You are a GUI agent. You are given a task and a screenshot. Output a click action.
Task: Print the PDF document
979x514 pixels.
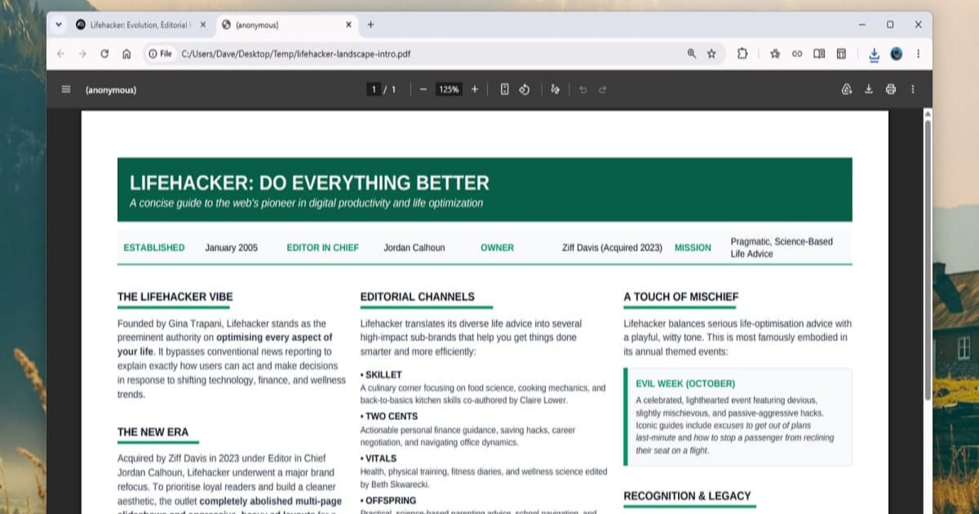pos(891,90)
